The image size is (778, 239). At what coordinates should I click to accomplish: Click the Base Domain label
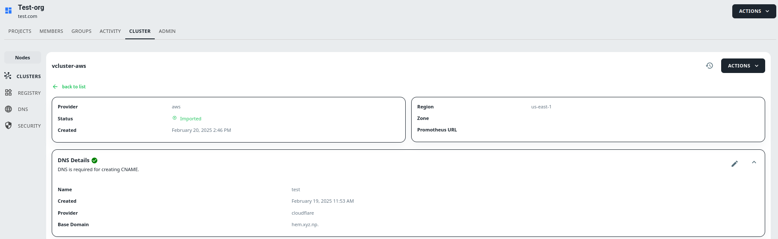coord(73,224)
